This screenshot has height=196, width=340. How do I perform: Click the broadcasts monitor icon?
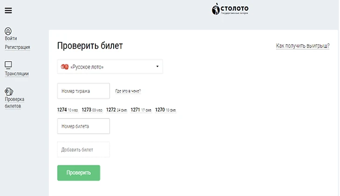(x=8, y=65)
